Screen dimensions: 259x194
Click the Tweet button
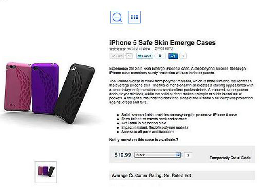click(x=144, y=56)
